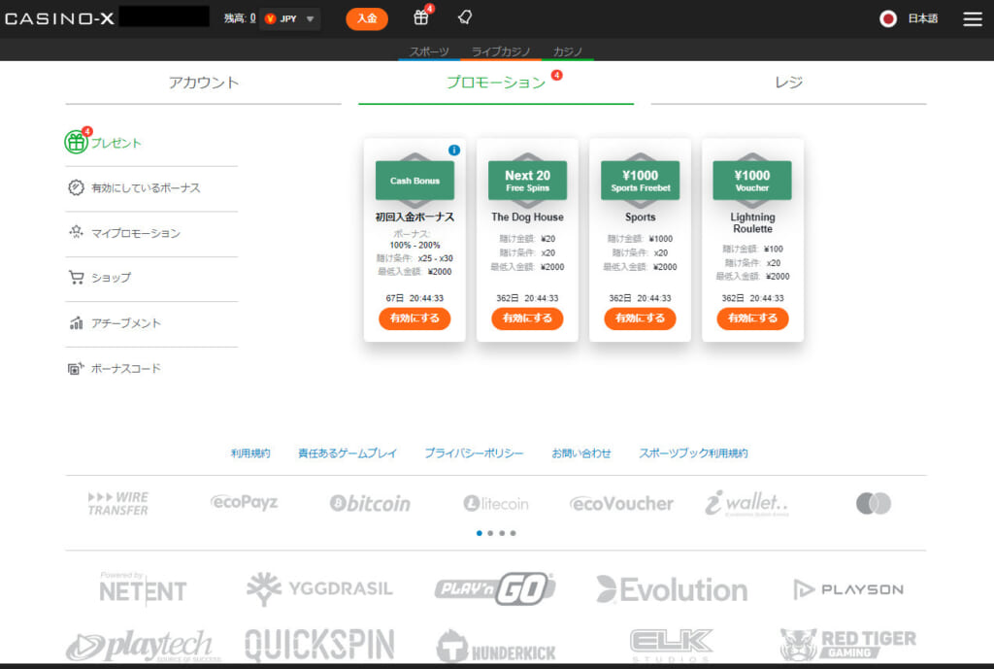
Task: Click the Next 20 Free Spins badge
Action: click(x=527, y=180)
